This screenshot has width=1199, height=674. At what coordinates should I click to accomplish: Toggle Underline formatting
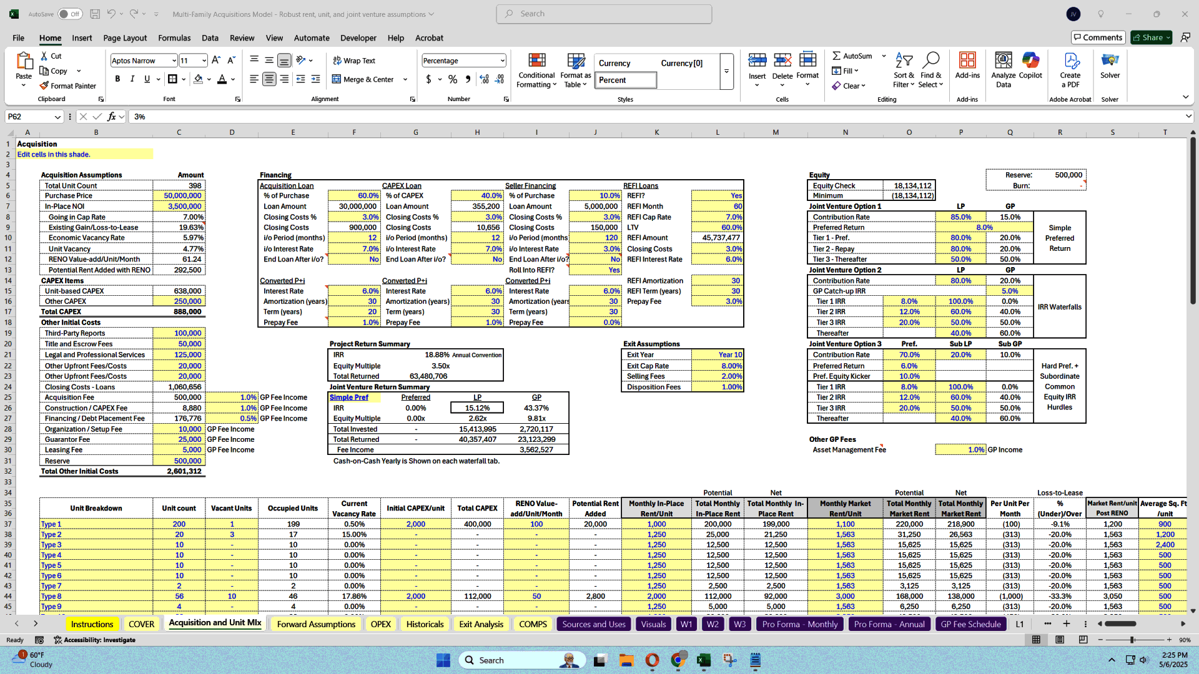pyautogui.click(x=147, y=79)
